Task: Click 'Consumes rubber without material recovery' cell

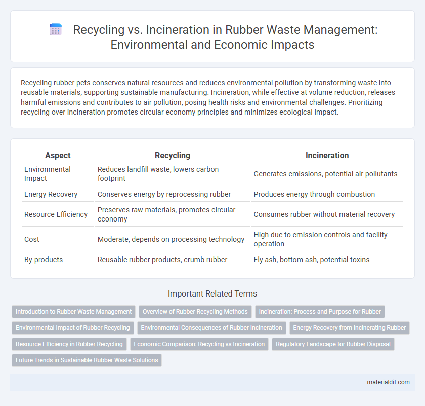Action: 327,214
